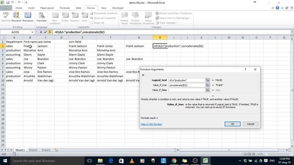Click OK in Function Arguments dialog

[x=232, y=124]
